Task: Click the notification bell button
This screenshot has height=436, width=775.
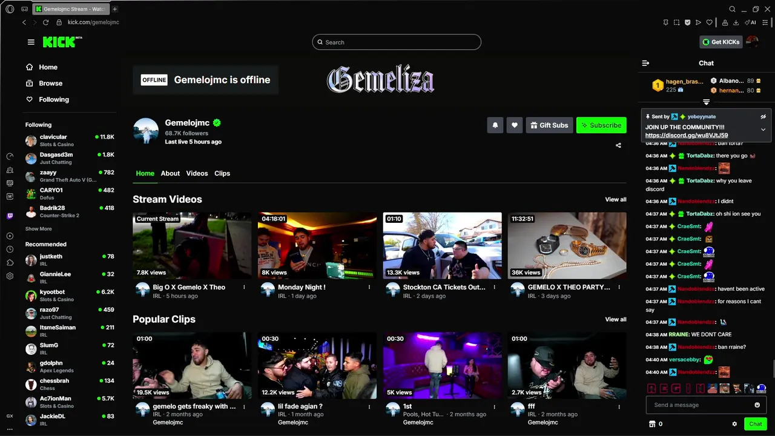Action: point(495,125)
